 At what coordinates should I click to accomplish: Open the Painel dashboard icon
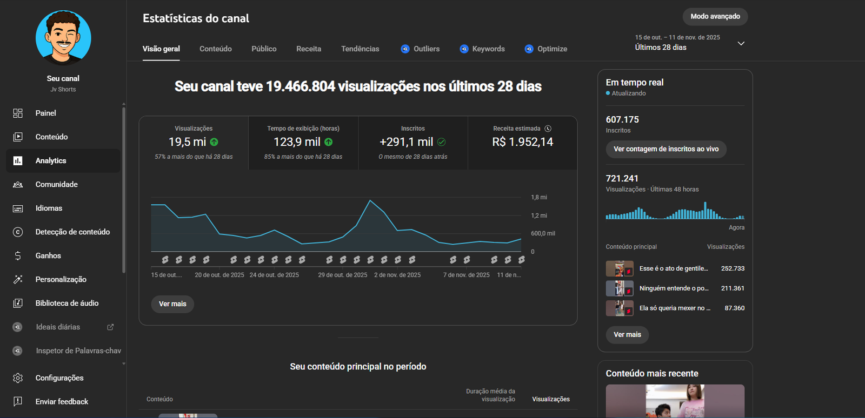point(18,113)
